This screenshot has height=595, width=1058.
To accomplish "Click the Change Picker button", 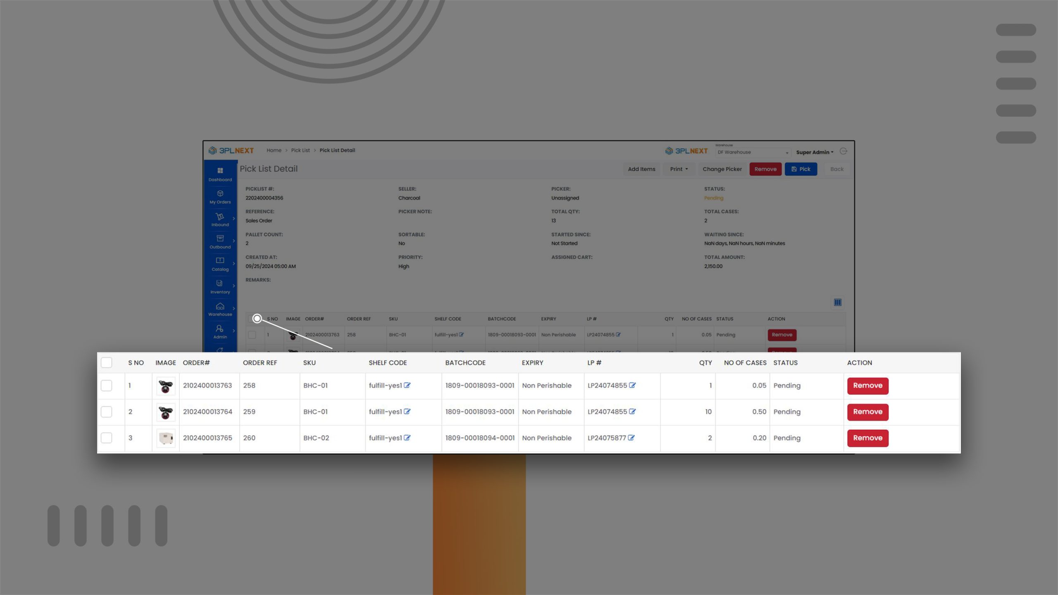I will (x=722, y=169).
